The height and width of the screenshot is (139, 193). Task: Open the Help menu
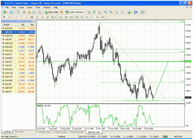(x=56, y=7)
